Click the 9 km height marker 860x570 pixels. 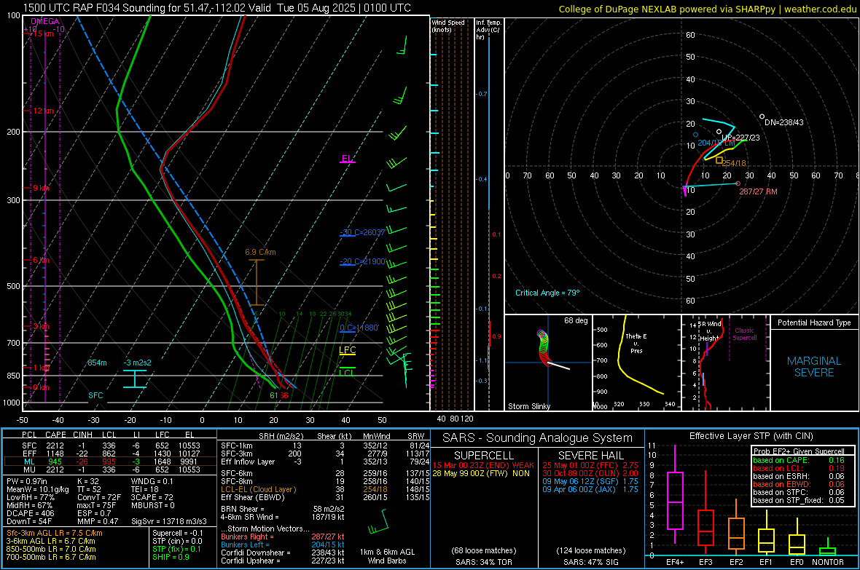41,188
